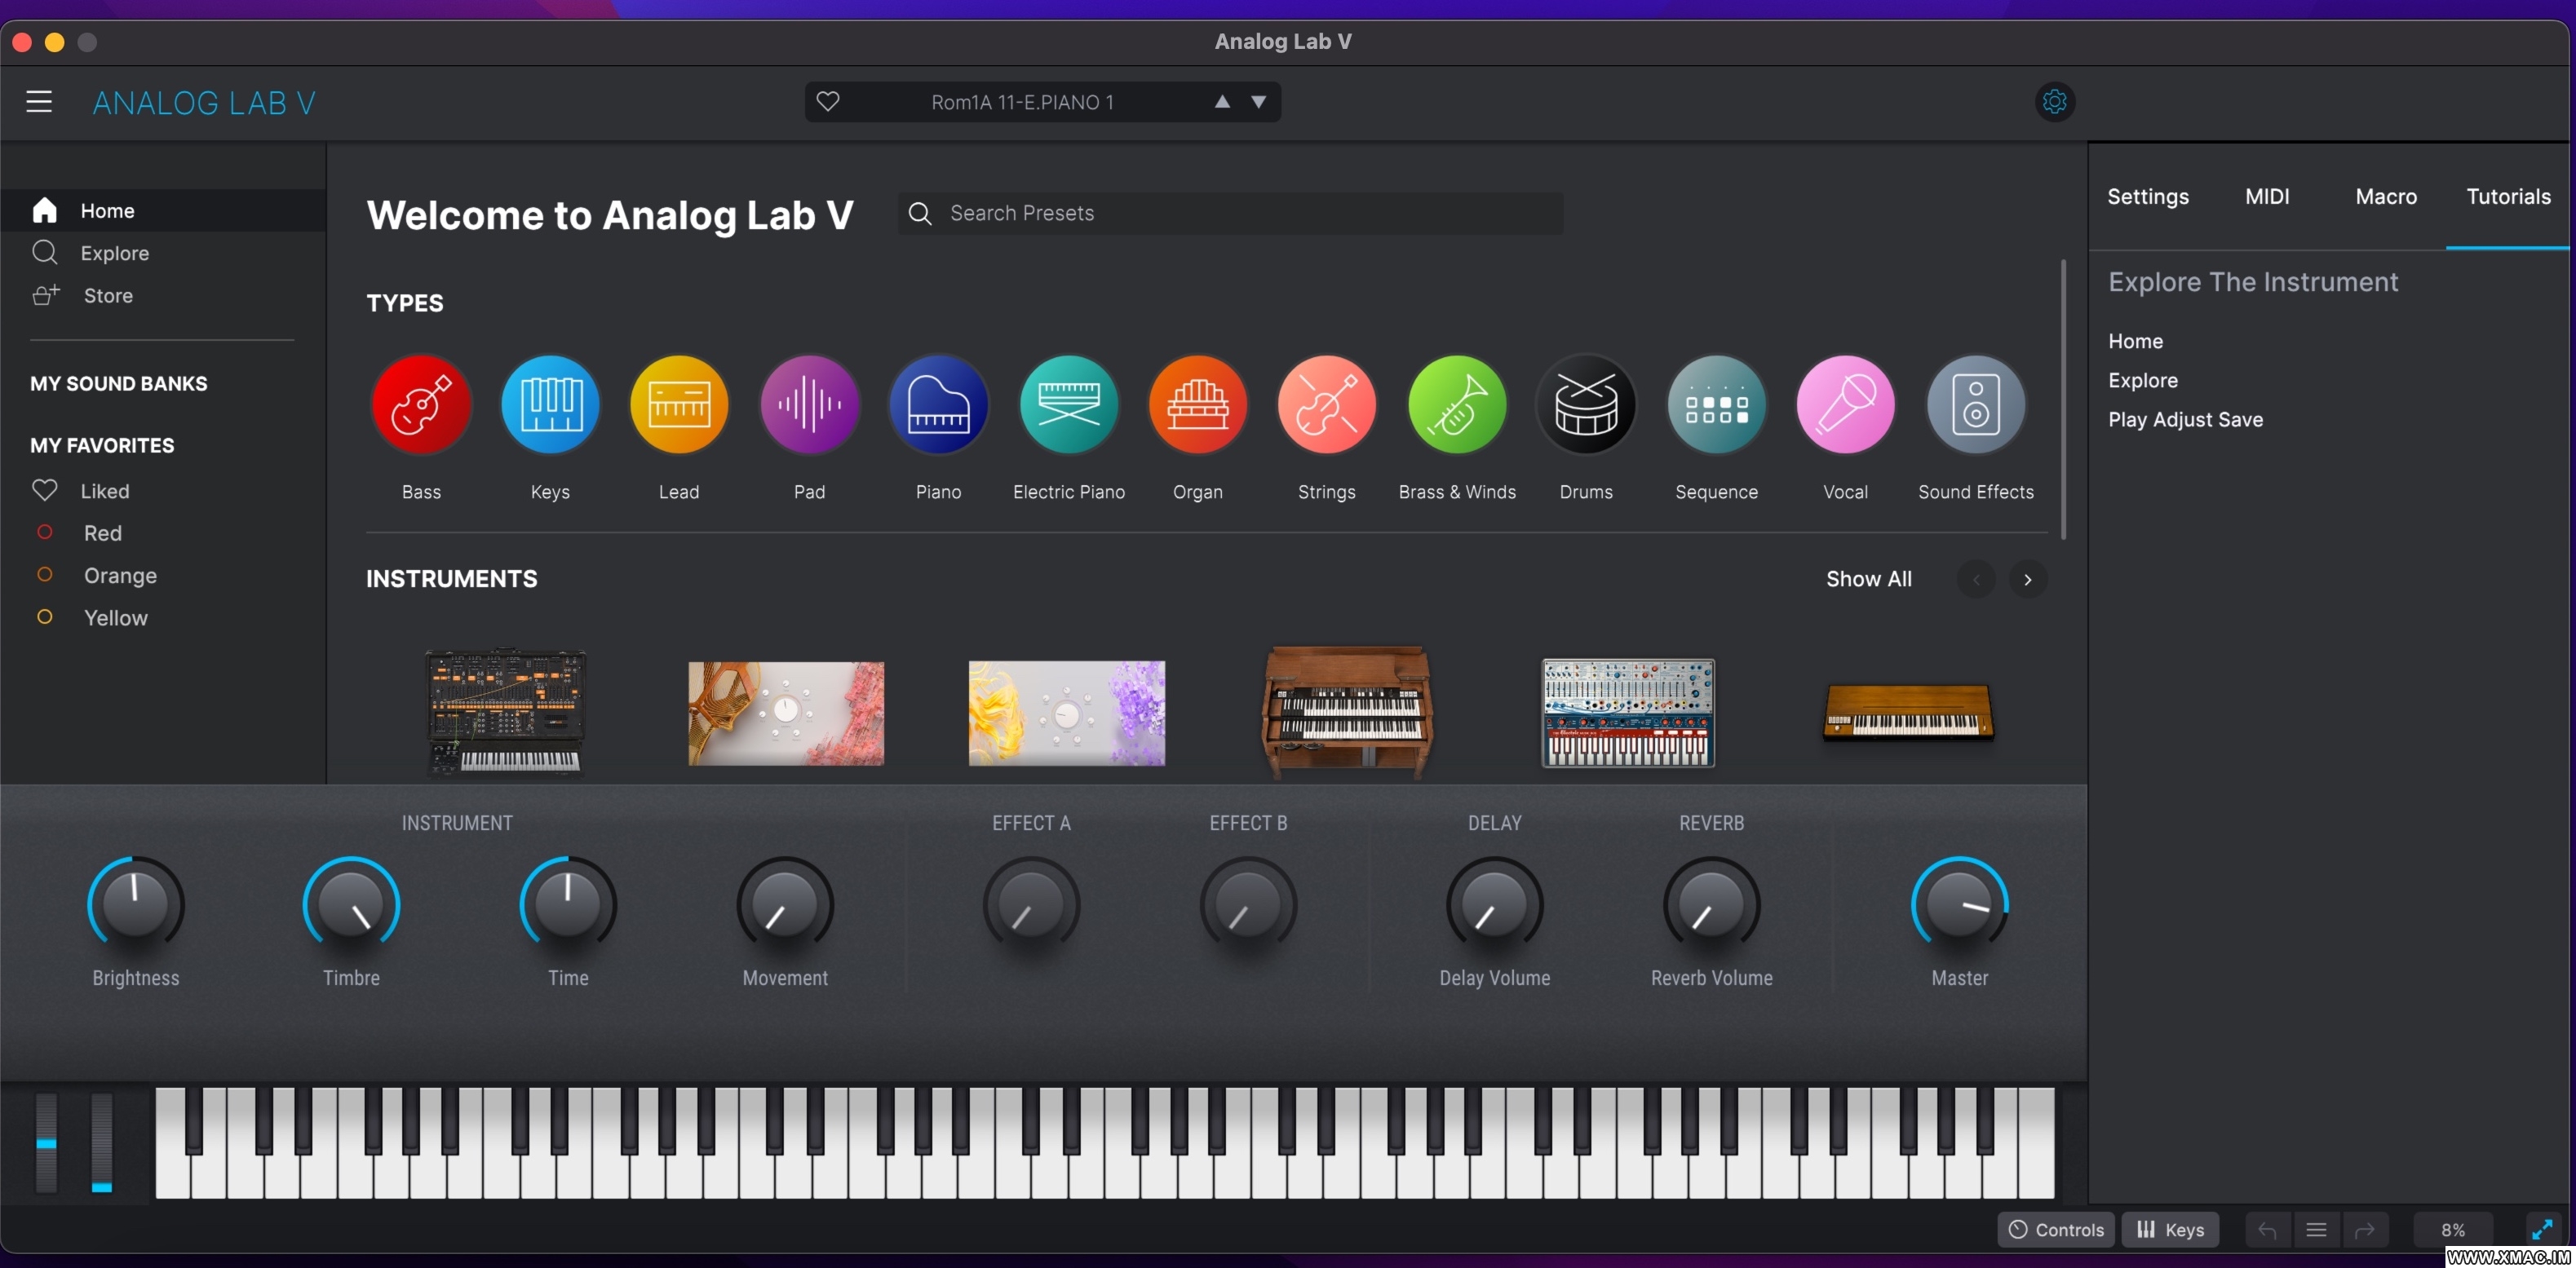
Task: Switch to the Settings tab
Action: pyautogui.click(x=2148, y=196)
